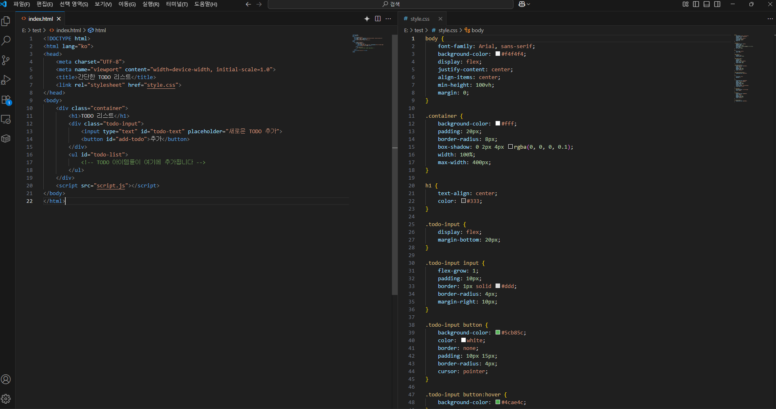
Task: Click the '<ul id="todo-list">' line in index.html
Action: [x=98, y=154]
